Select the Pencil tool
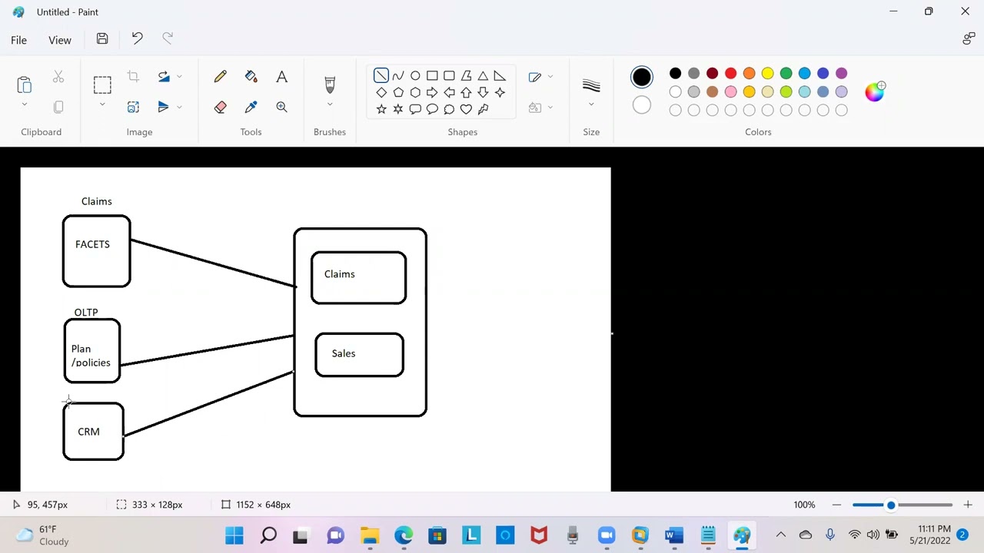Image resolution: width=984 pixels, height=553 pixels. click(x=221, y=77)
